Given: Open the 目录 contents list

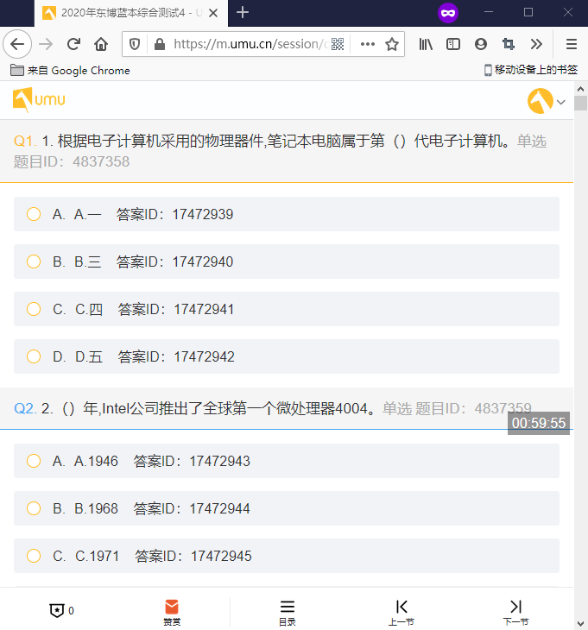Looking at the screenshot, I should [288, 613].
